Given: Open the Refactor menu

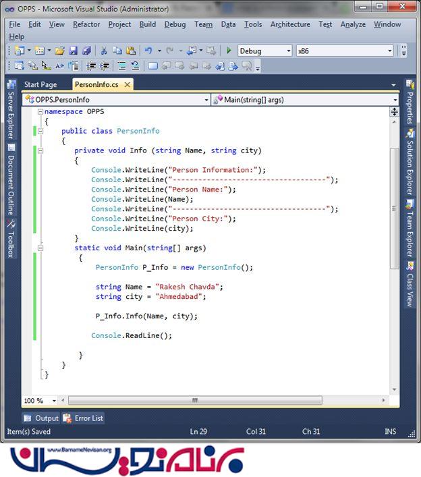Looking at the screenshot, I should pos(86,24).
